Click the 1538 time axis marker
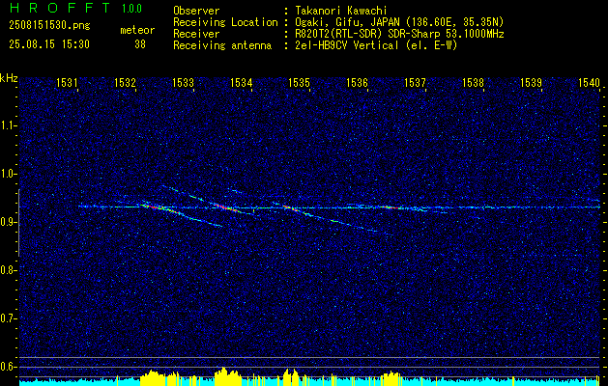Screen dimensions: 608x386 click(x=474, y=82)
